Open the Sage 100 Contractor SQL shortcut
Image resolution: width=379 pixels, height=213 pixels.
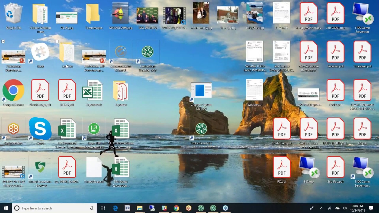(94, 133)
